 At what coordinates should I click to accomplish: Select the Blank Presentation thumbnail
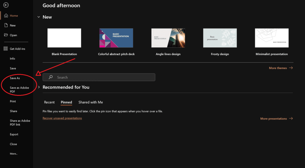(64, 38)
